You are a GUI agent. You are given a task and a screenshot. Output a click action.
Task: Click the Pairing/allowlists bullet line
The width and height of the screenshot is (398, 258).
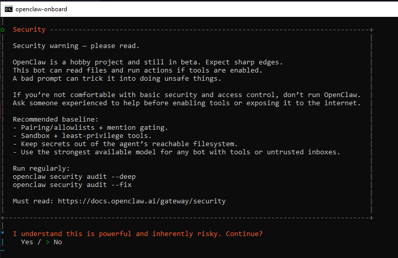pos(90,127)
